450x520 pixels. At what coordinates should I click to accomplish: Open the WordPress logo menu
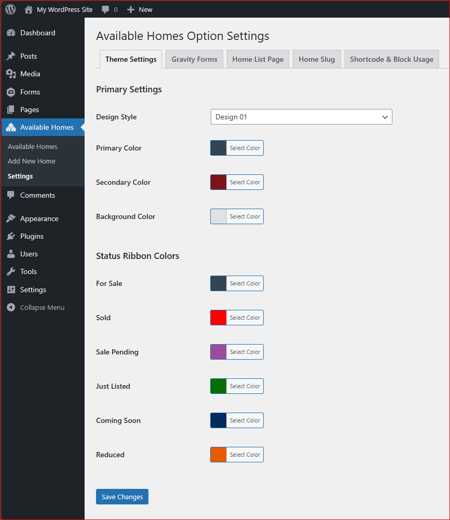click(x=10, y=9)
